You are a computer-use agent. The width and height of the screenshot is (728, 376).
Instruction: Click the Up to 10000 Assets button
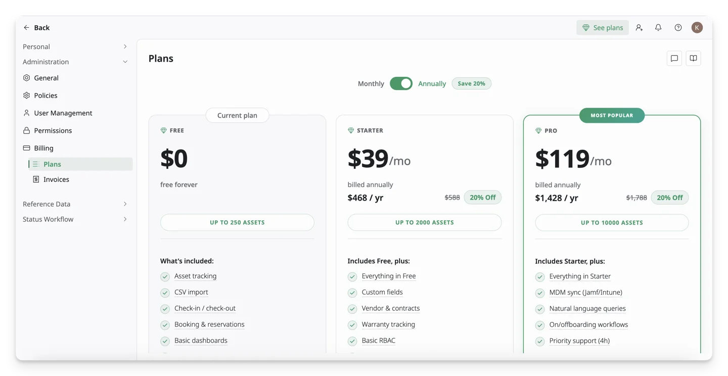(x=612, y=223)
